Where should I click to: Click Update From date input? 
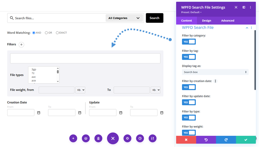pyautogui.click(x=103, y=112)
